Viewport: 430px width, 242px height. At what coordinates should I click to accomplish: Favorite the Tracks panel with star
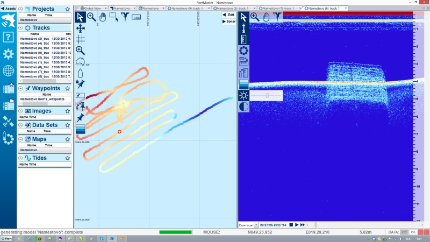[x=67, y=28]
